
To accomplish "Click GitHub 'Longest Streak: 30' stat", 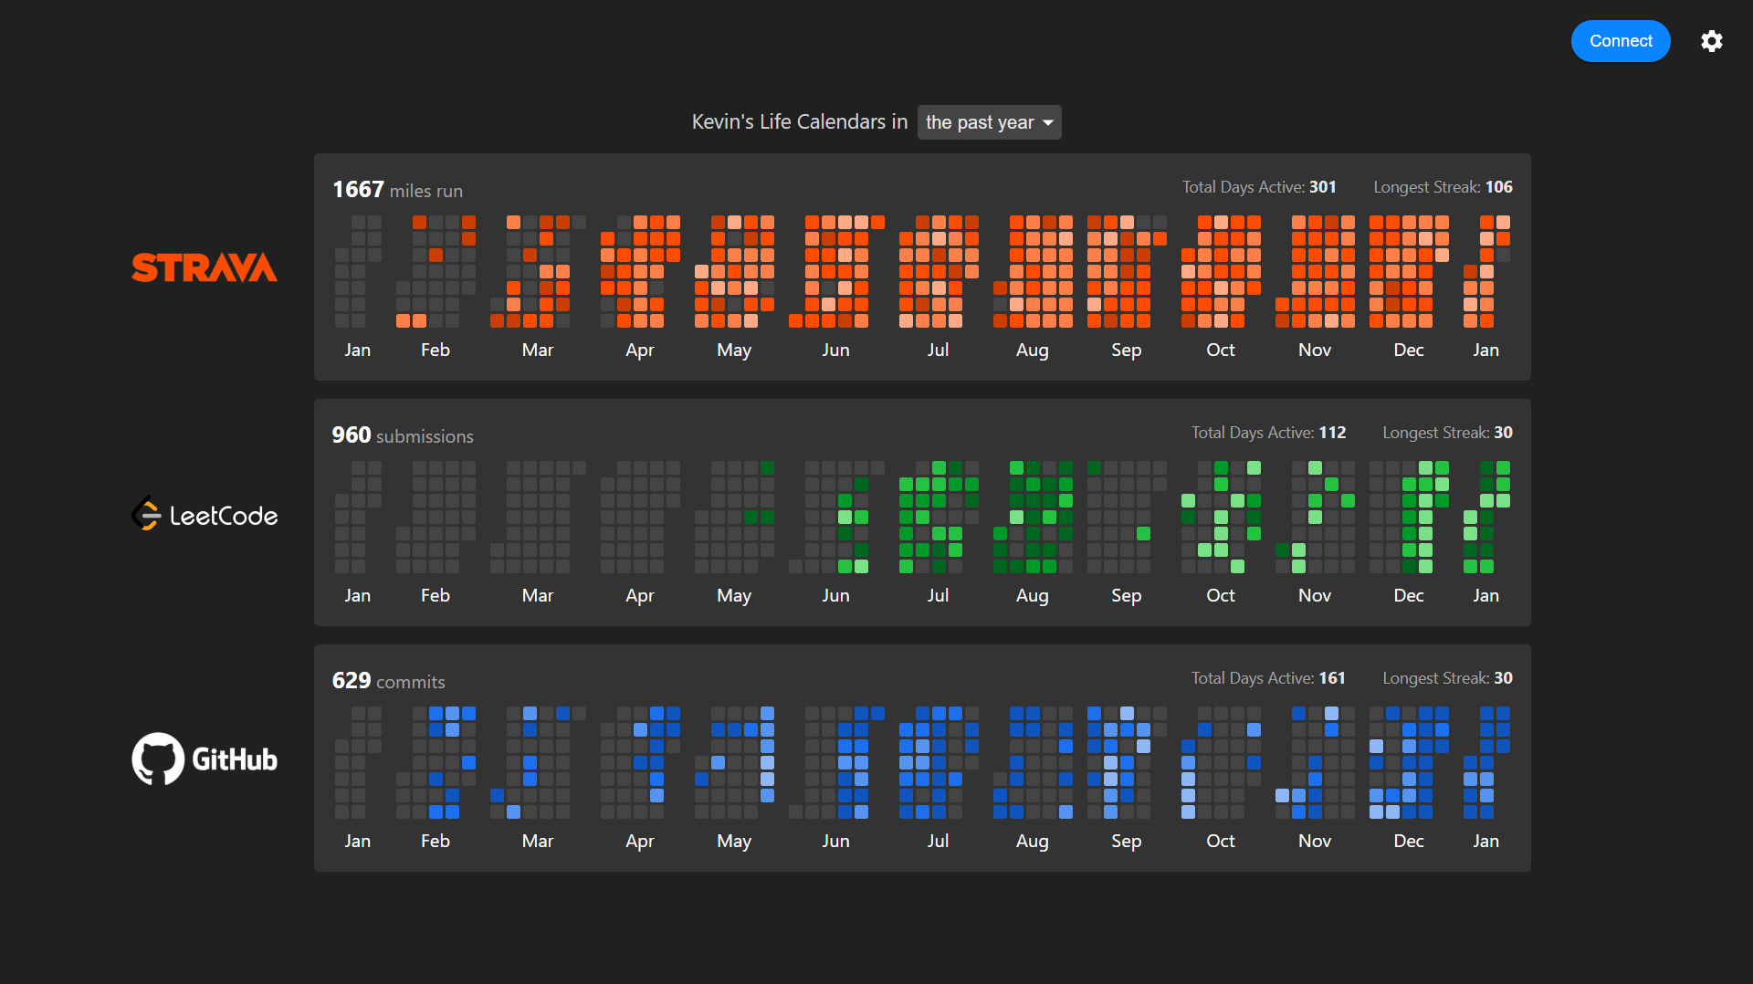I will point(1447,678).
